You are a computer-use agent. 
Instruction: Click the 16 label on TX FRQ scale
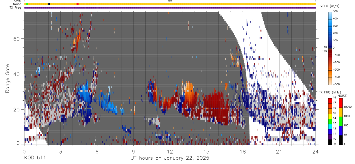(x=335, y=108)
